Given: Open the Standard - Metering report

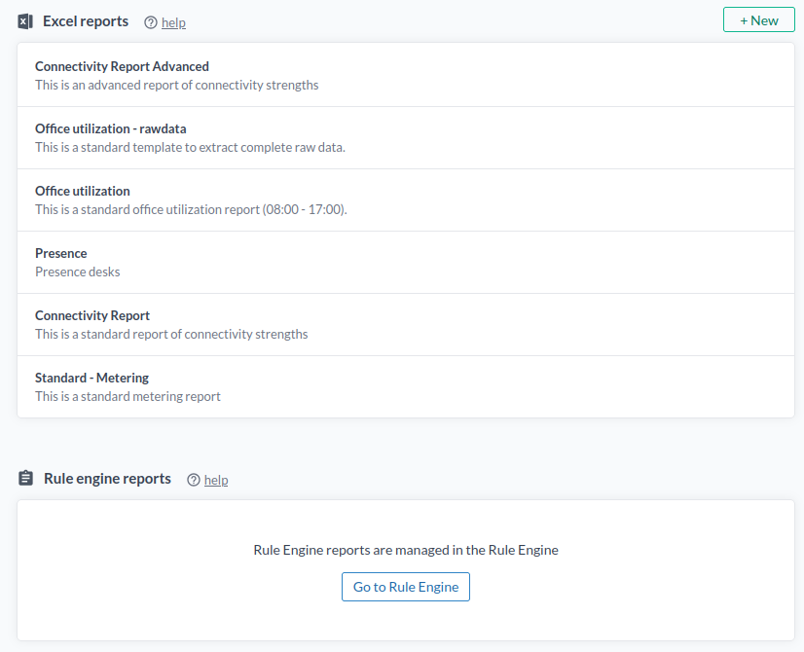Looking at the screenshot, I should (91, 378).
